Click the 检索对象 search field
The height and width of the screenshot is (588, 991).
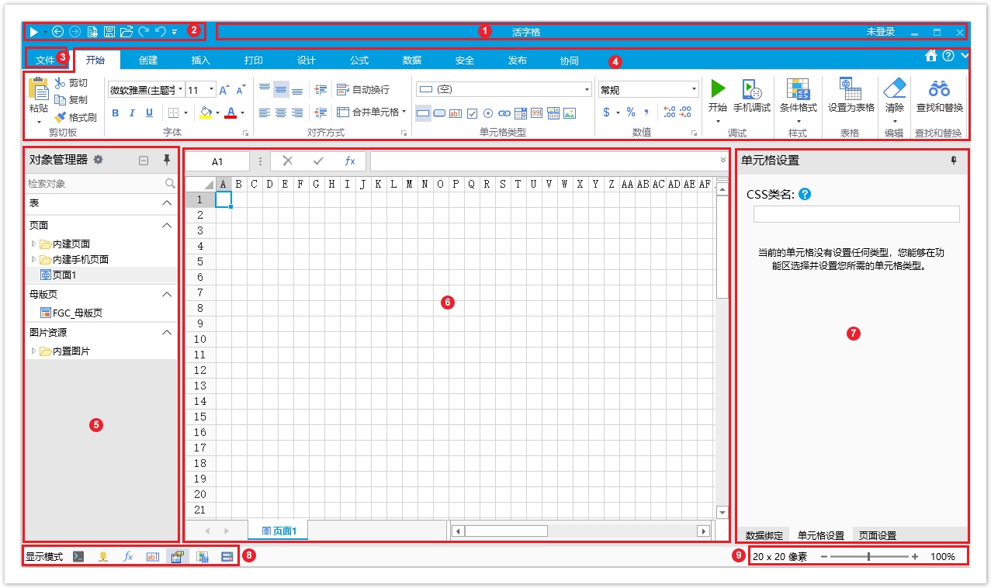click(101, 184)
